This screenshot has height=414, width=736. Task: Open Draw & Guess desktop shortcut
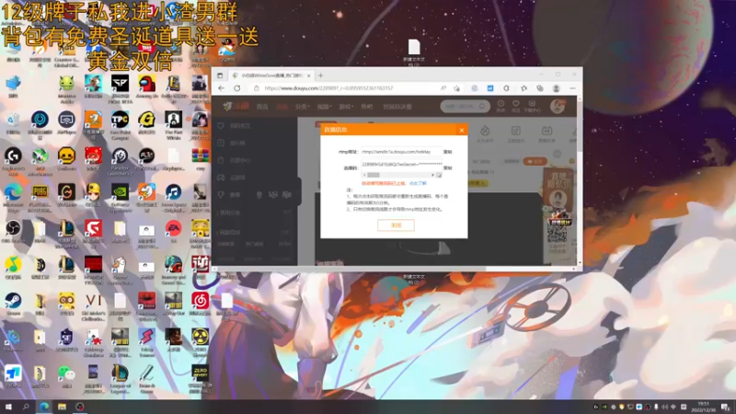click(x=146, y=378)
